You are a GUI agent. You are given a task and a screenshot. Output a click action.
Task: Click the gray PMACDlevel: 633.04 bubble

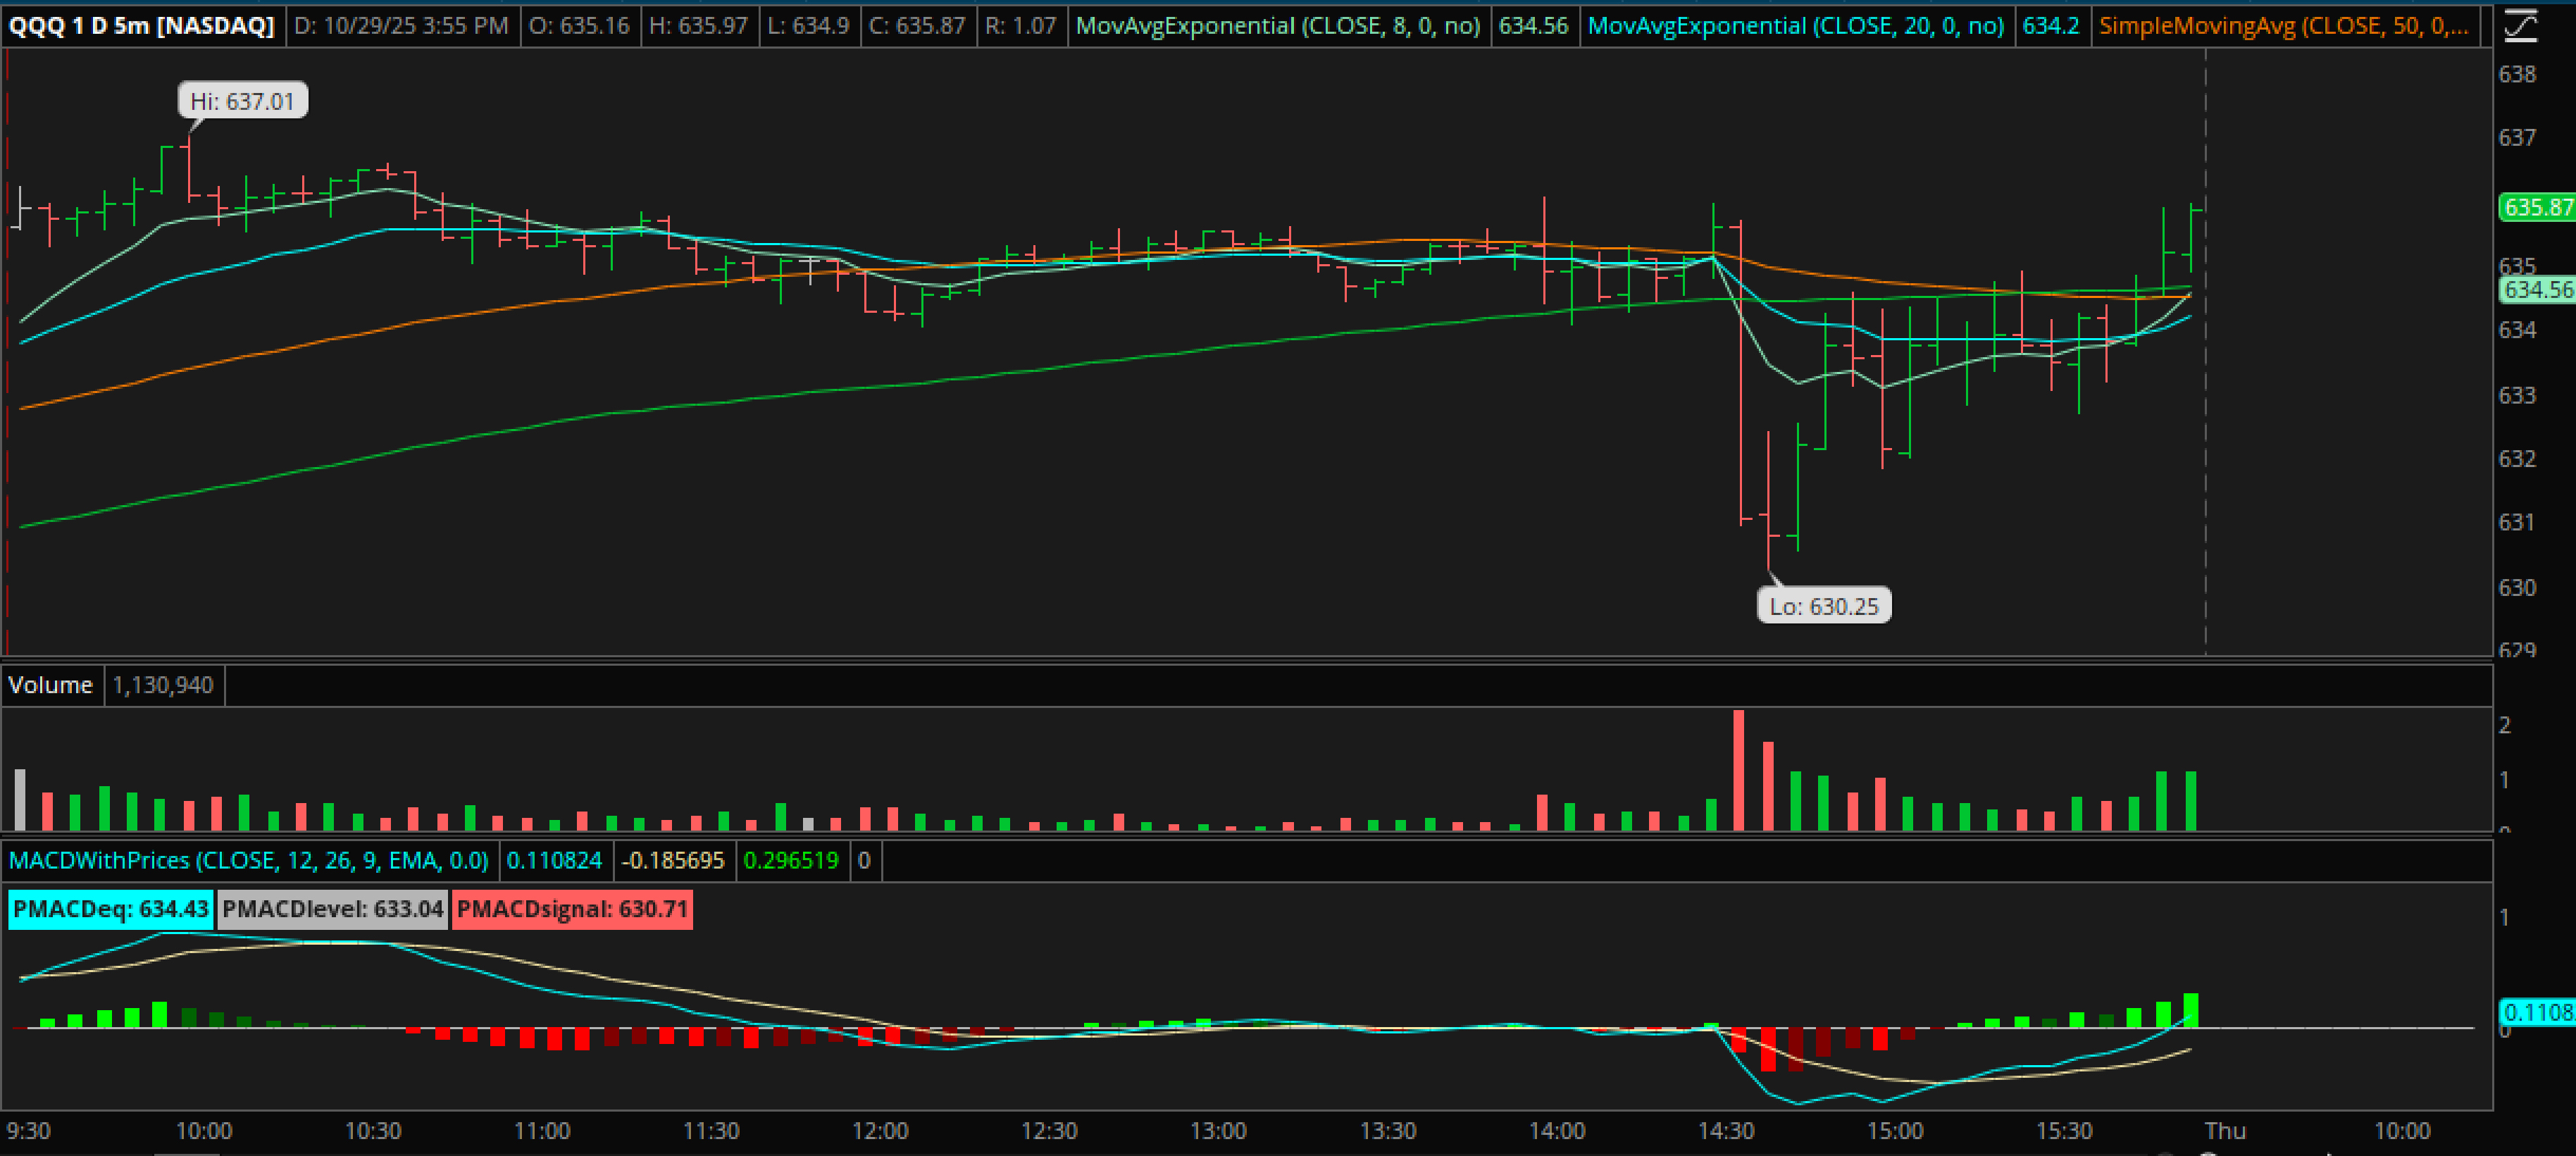tap(332, 909)
